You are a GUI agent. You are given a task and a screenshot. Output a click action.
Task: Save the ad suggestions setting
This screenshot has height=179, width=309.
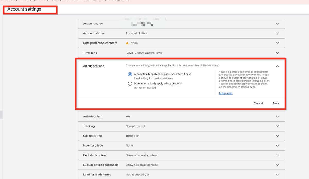(x=276, y=103)
